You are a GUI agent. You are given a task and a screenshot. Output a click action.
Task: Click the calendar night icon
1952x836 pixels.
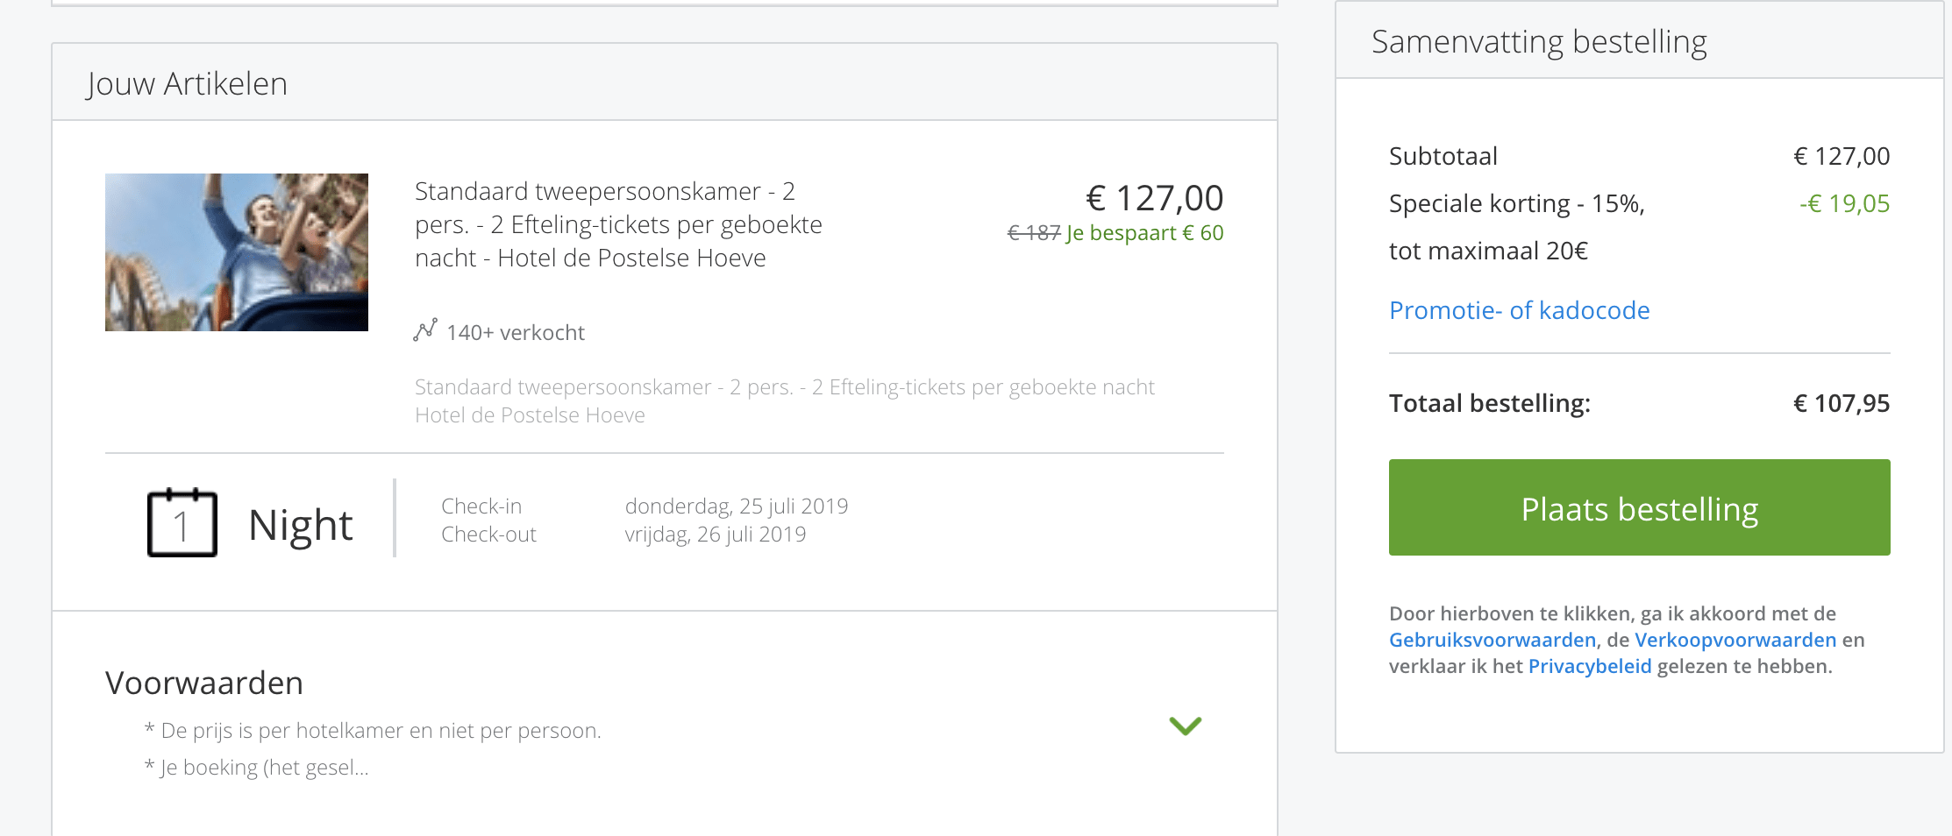(182, 522)
